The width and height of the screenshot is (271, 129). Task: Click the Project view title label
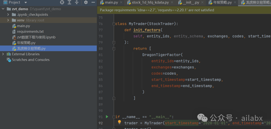[x=14, y=3]
